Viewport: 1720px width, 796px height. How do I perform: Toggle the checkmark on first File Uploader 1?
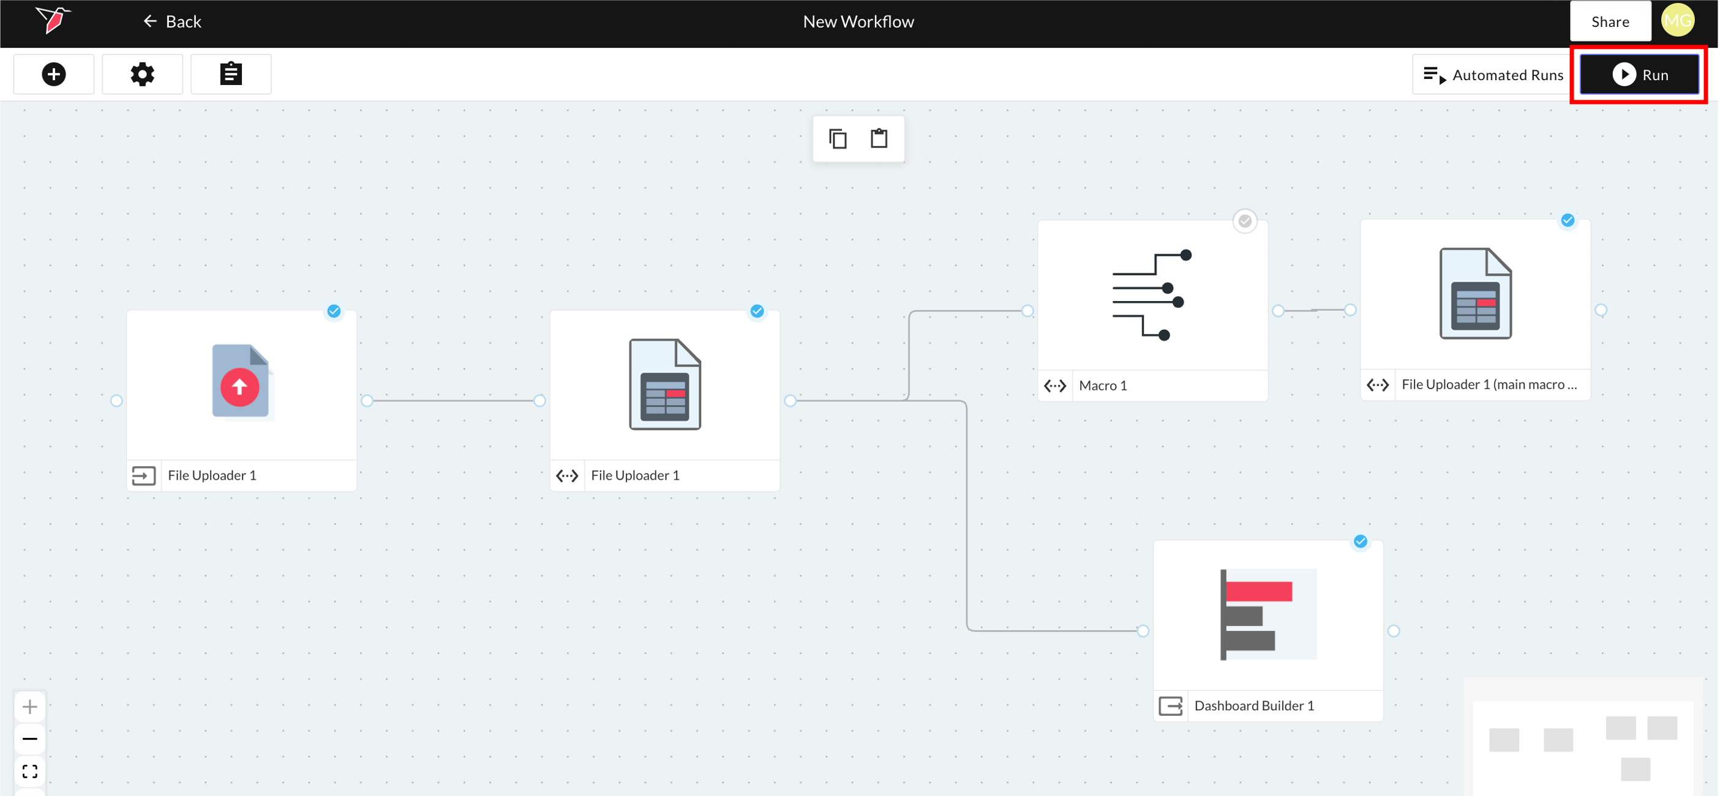point(334,311)
